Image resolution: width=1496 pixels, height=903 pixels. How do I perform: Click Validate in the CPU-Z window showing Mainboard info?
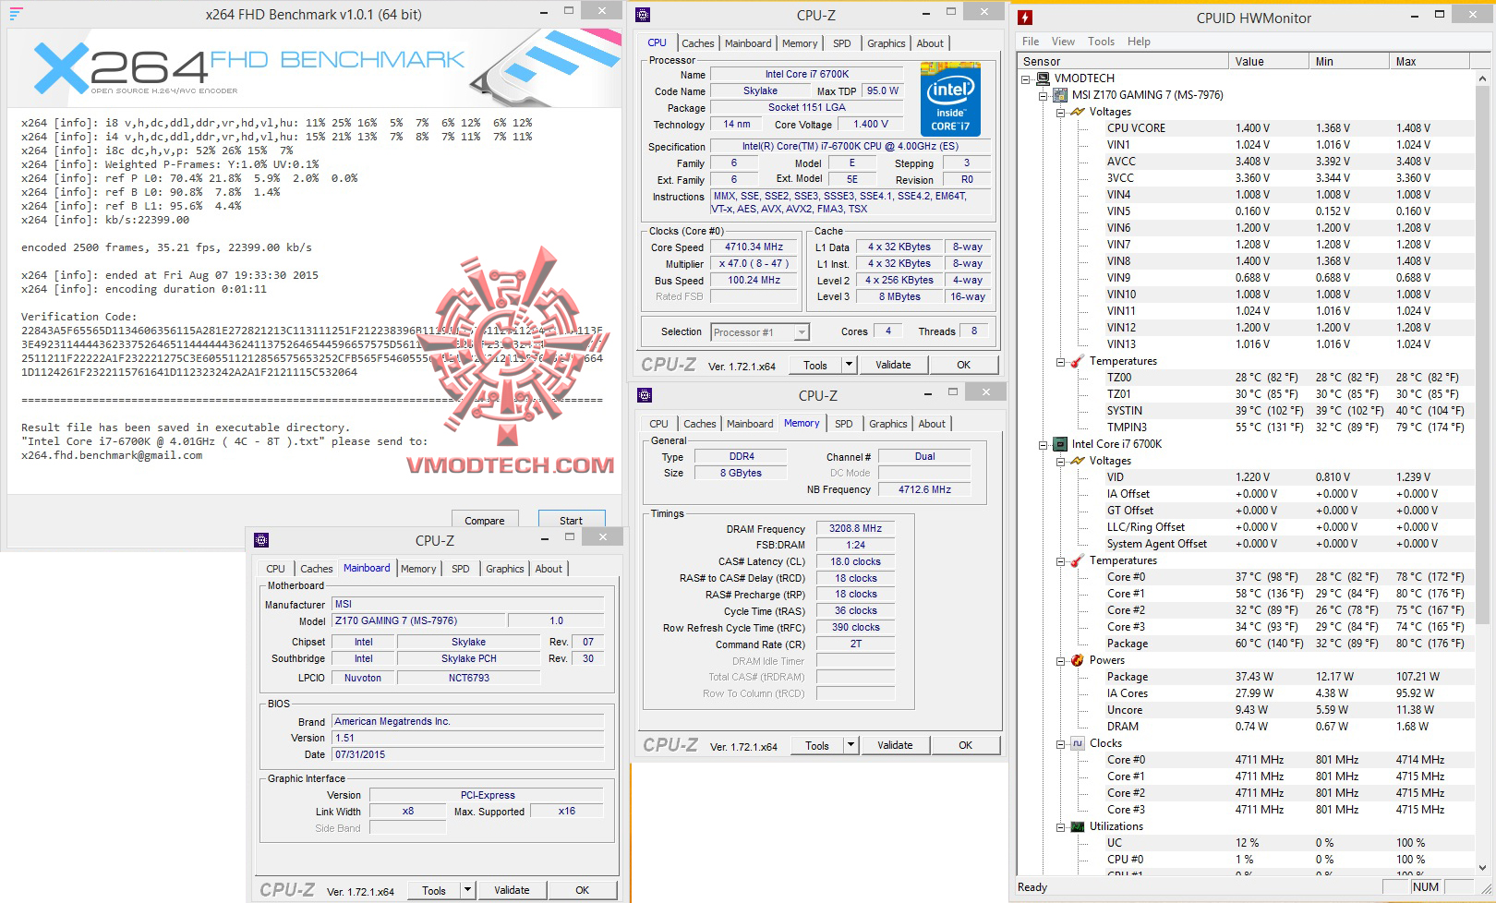tap(512, 890)
